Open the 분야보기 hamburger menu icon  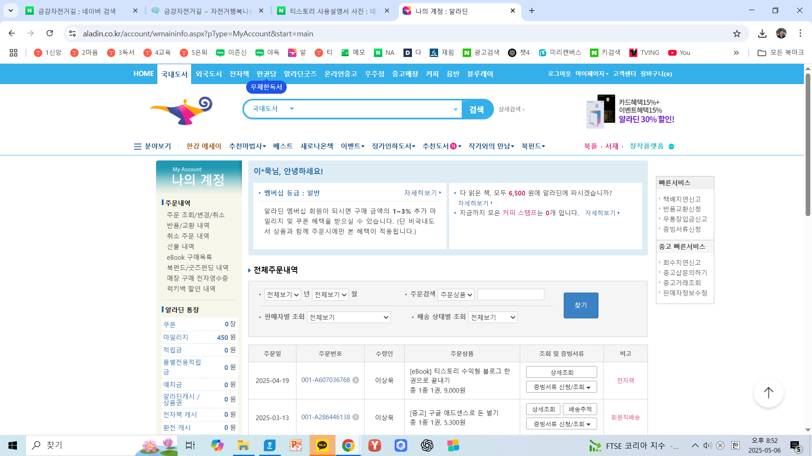click(x=137, y=147)
